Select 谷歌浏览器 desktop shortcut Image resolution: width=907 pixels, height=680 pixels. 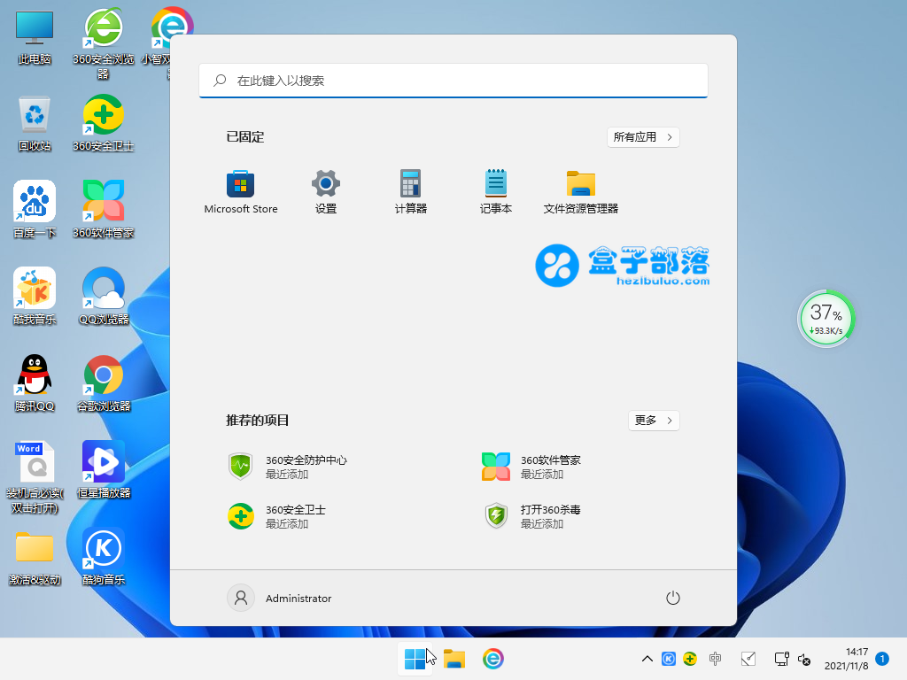pos(103,382)
